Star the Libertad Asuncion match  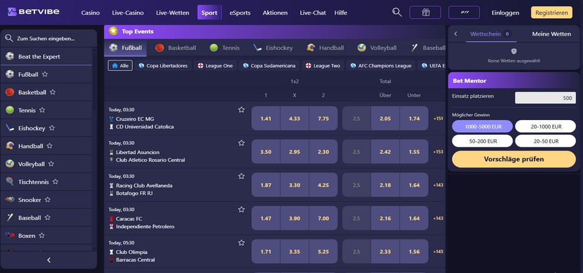[x=241, y=143]
